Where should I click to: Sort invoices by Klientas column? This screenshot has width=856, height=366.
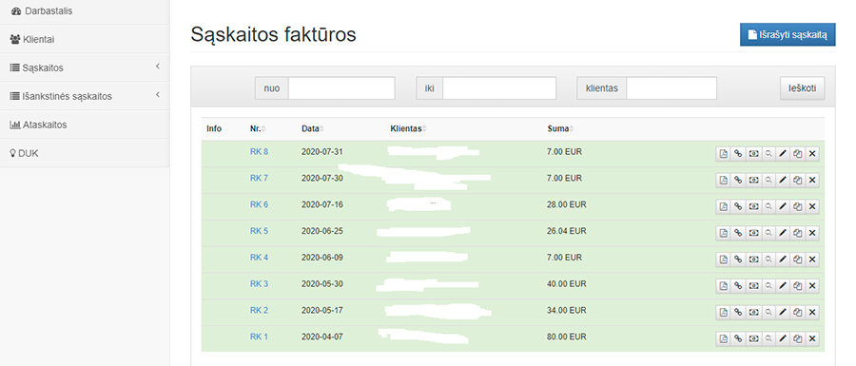408,129
